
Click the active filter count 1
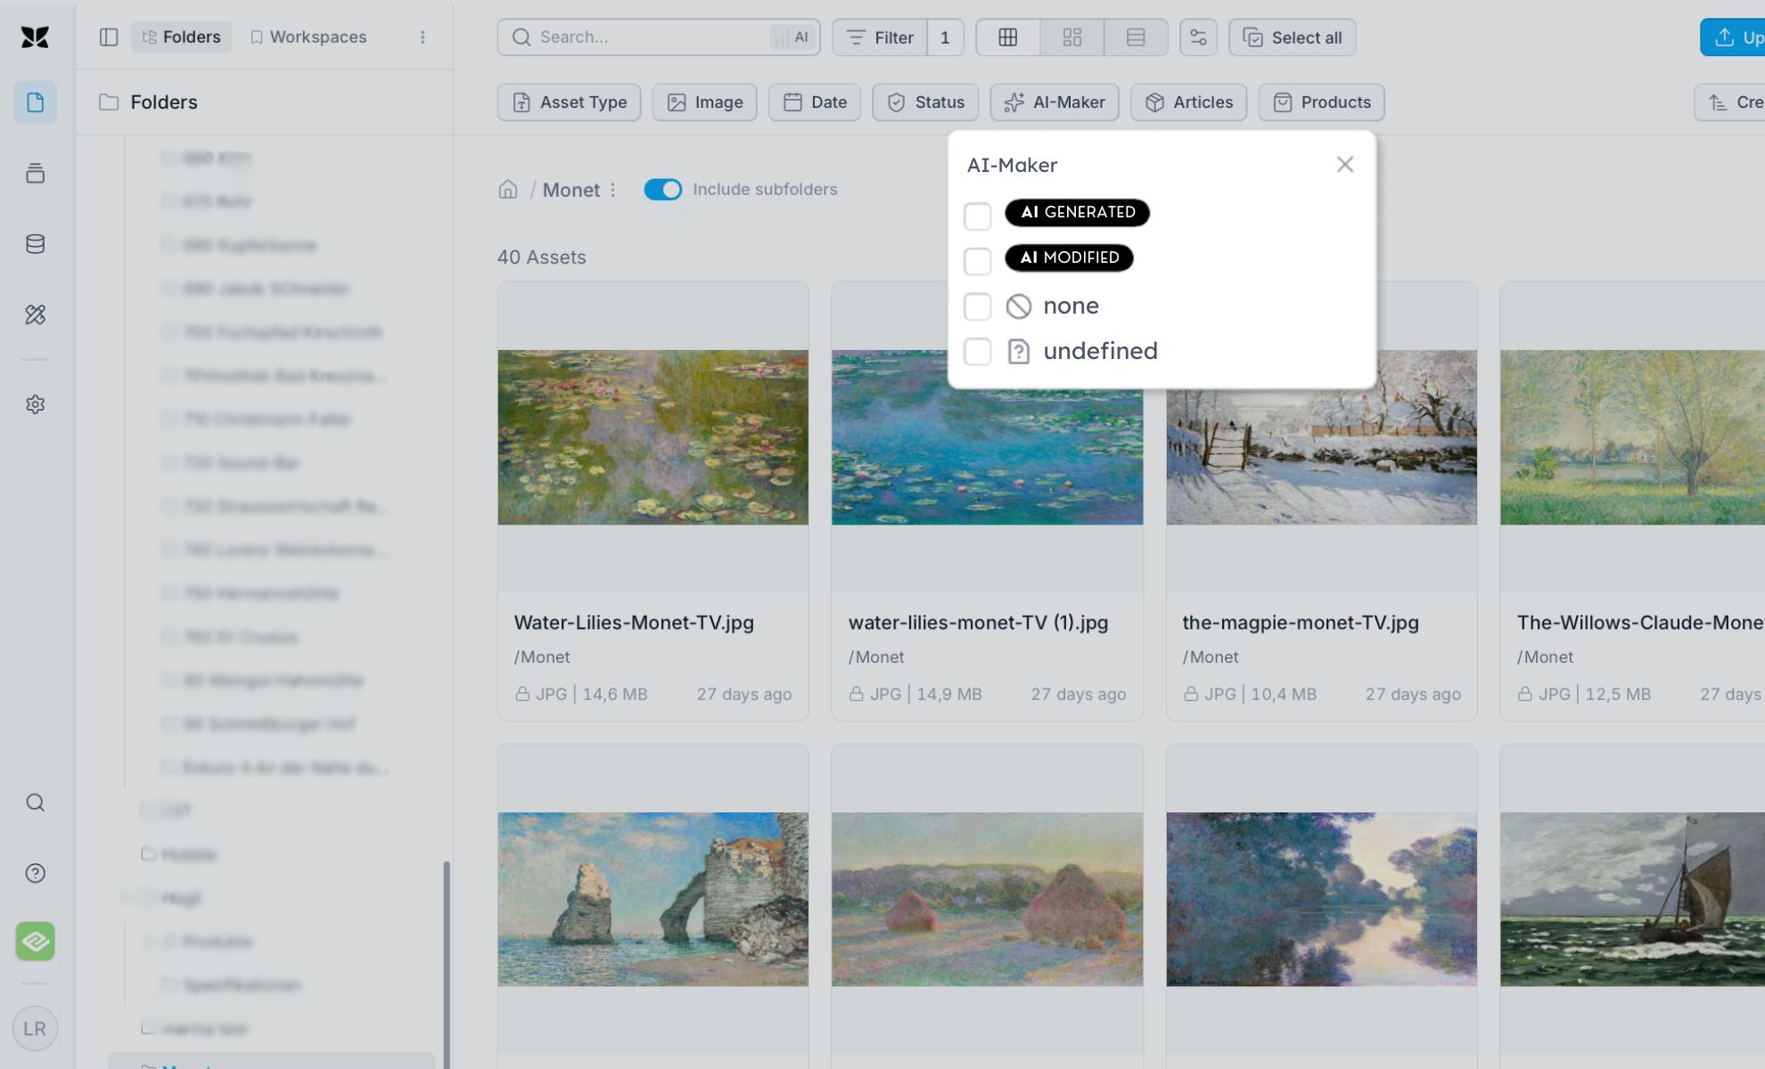[945, 37]
